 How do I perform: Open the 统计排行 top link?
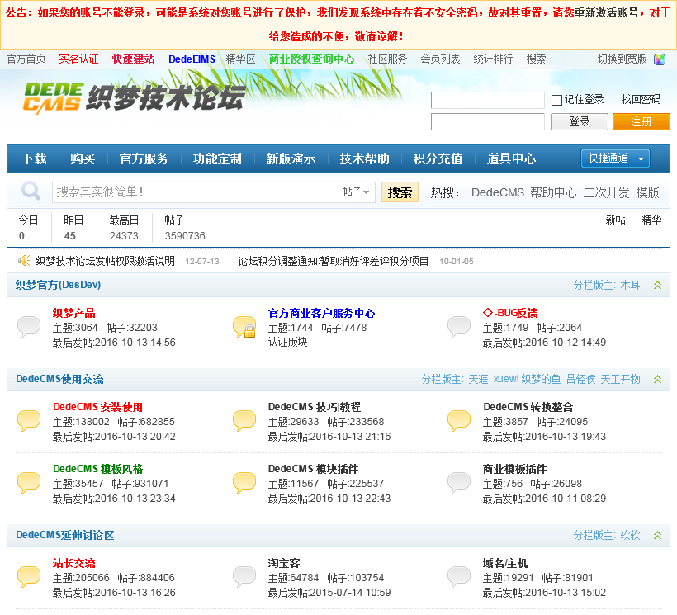point(493,59)
